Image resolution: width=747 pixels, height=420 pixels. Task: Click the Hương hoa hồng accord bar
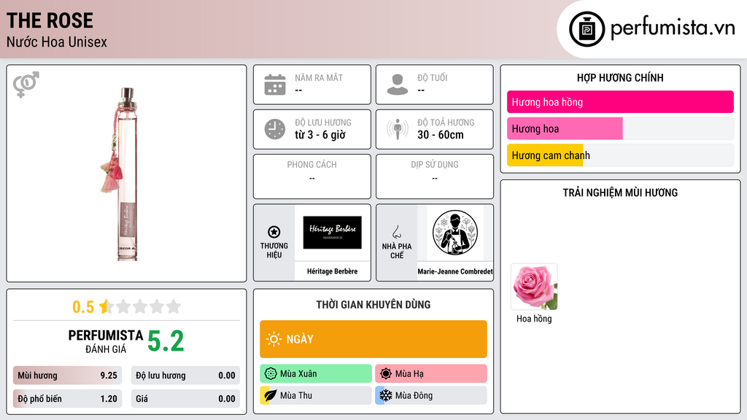click(x=620, y=102)
